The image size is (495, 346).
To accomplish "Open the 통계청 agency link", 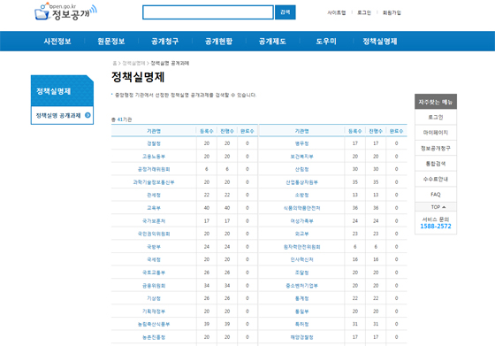I will pyautogui.click(x=301, y=298).
